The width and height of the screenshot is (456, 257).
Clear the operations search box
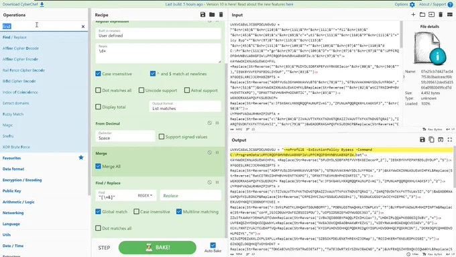coord(83,26)
